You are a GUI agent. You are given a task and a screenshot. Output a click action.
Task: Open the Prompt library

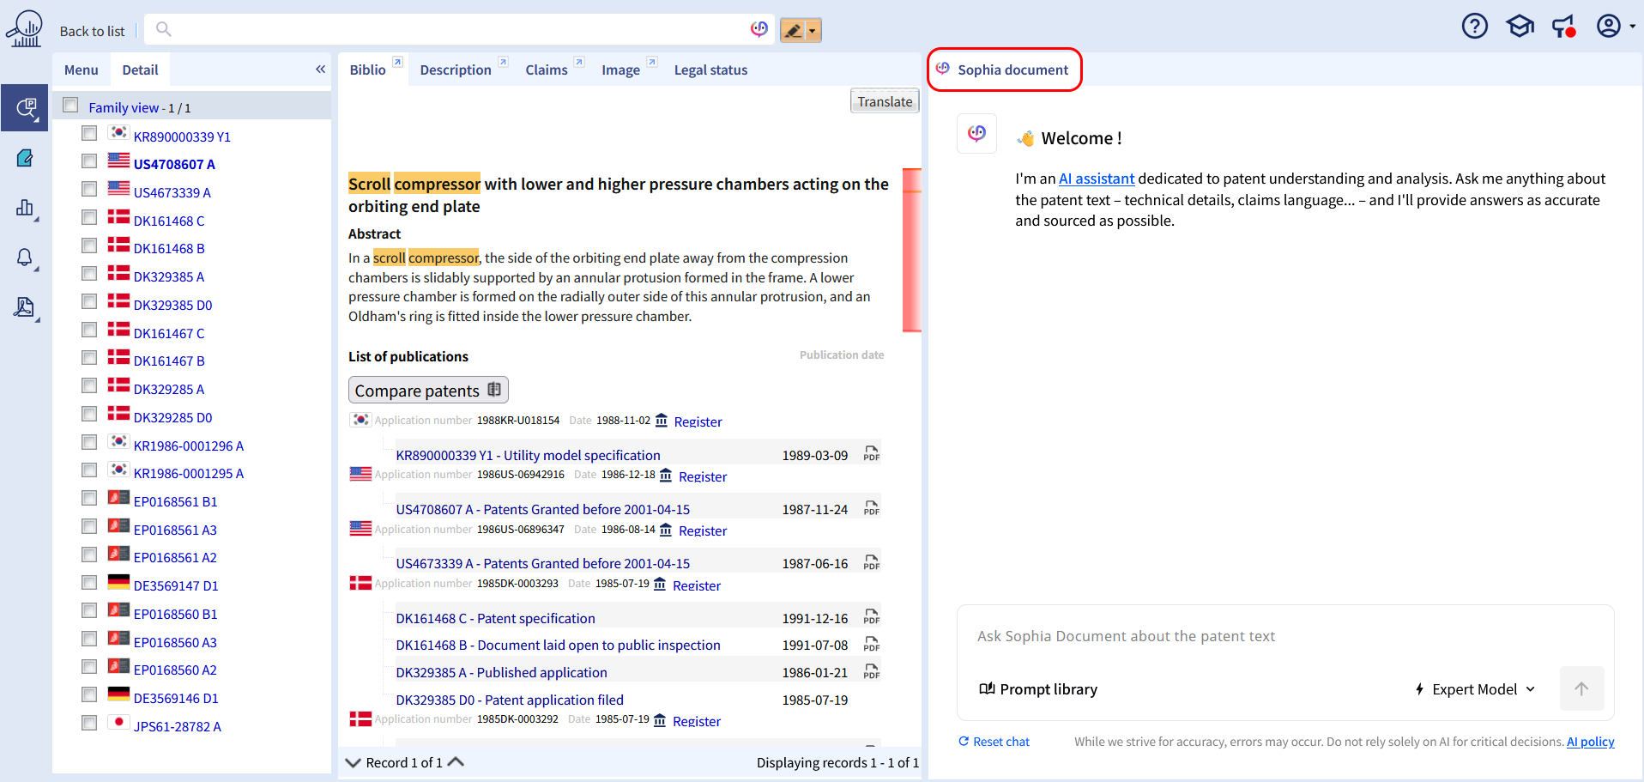tap(1038, 689)
